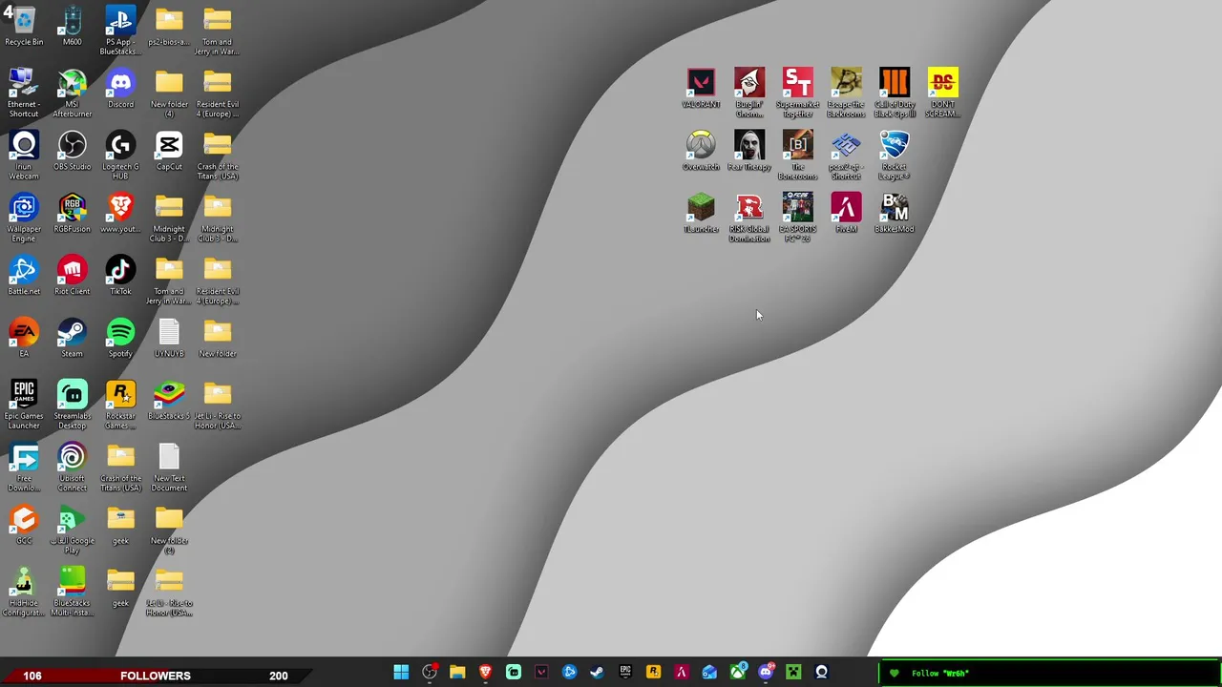The width and height of the screenshot is (1222, 687).
Task: Select the Burglin' Gnomes game icon
Action: 749,93
